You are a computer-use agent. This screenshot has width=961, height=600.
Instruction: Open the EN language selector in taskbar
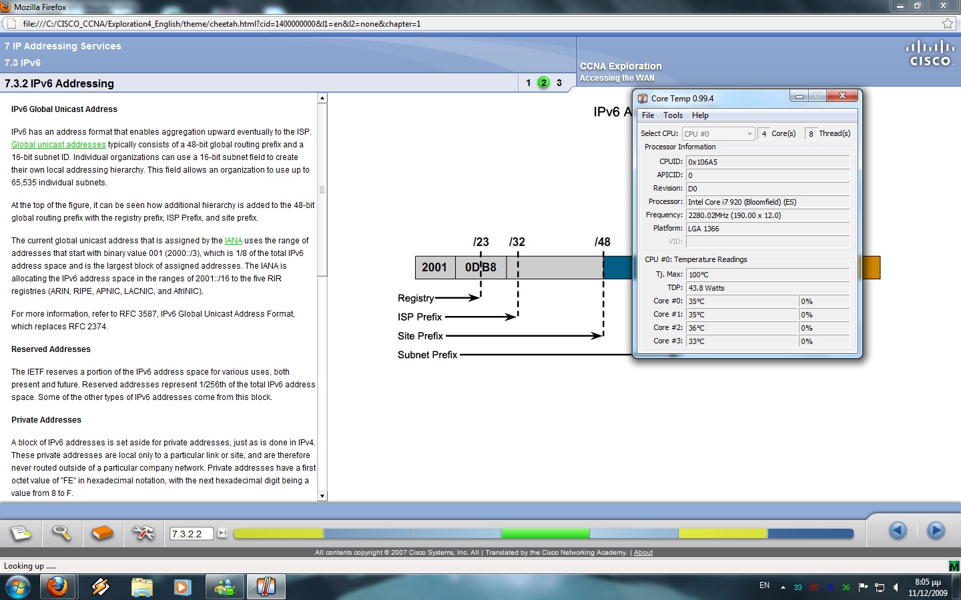pos(764,586)
